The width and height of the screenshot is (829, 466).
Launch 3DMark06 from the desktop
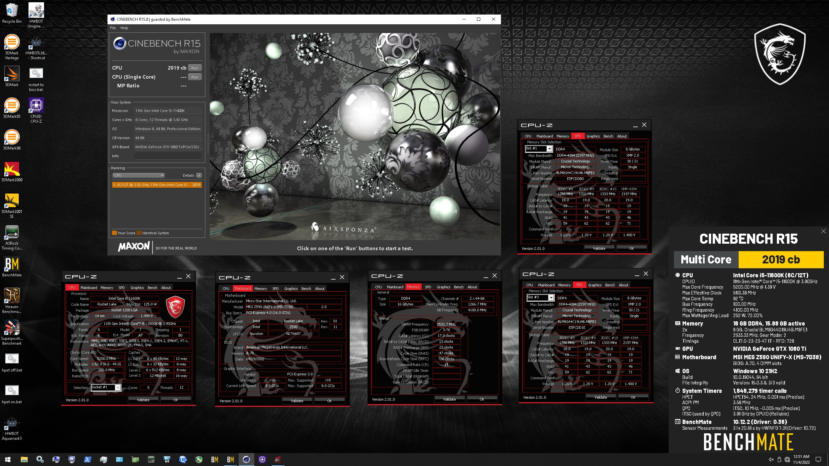12,140
